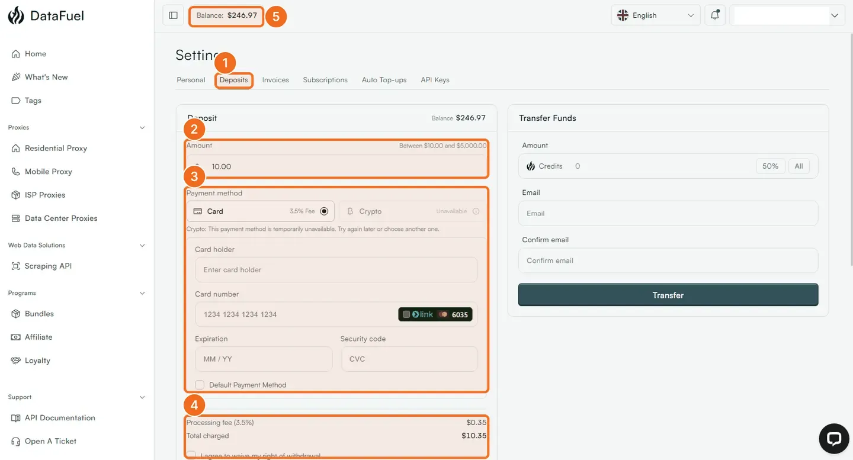The image size is (853, 460).
Task: Click the Enter card holder field
Action: (x=336, y=270)
